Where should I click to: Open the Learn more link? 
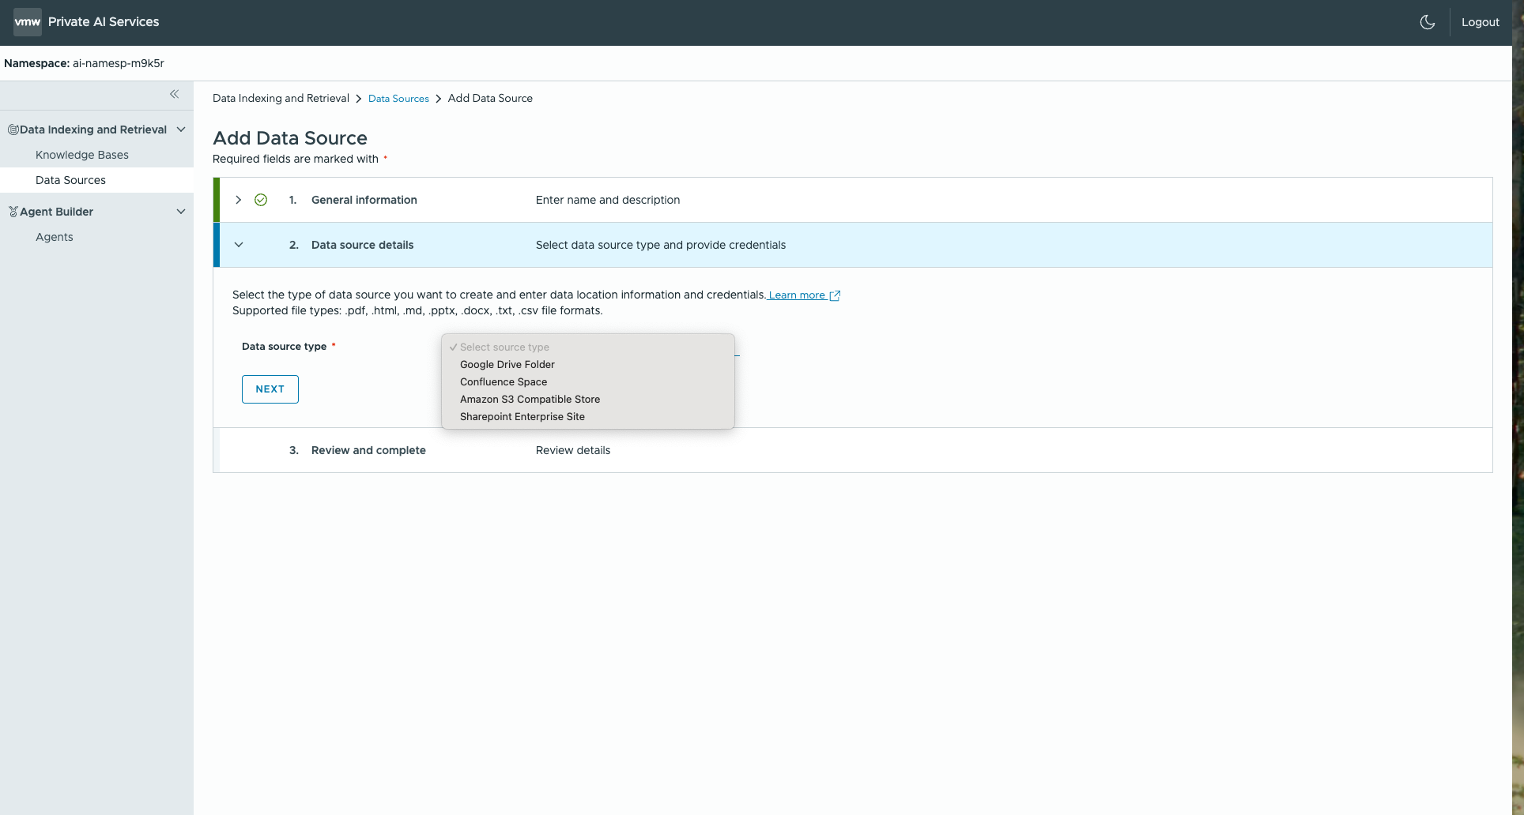click(x=797, y=295)
